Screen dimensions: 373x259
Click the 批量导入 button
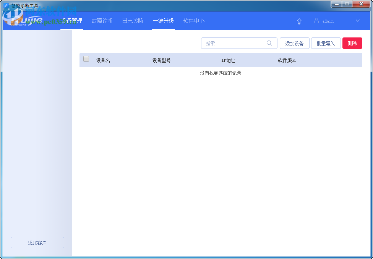(326, 43)
